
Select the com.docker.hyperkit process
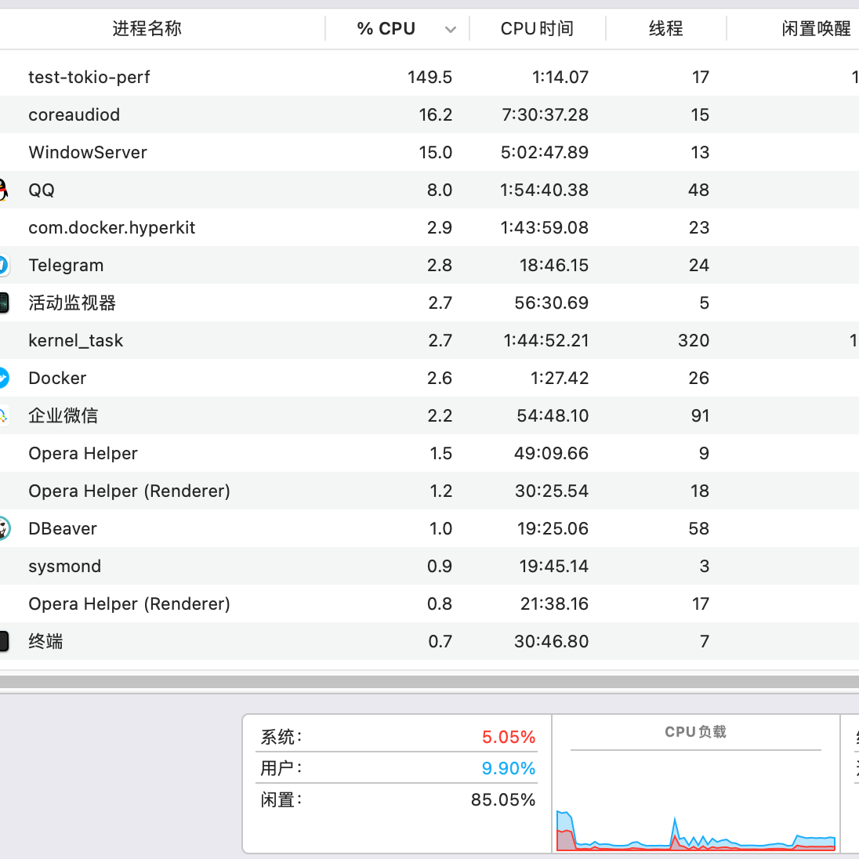(112, 228)
